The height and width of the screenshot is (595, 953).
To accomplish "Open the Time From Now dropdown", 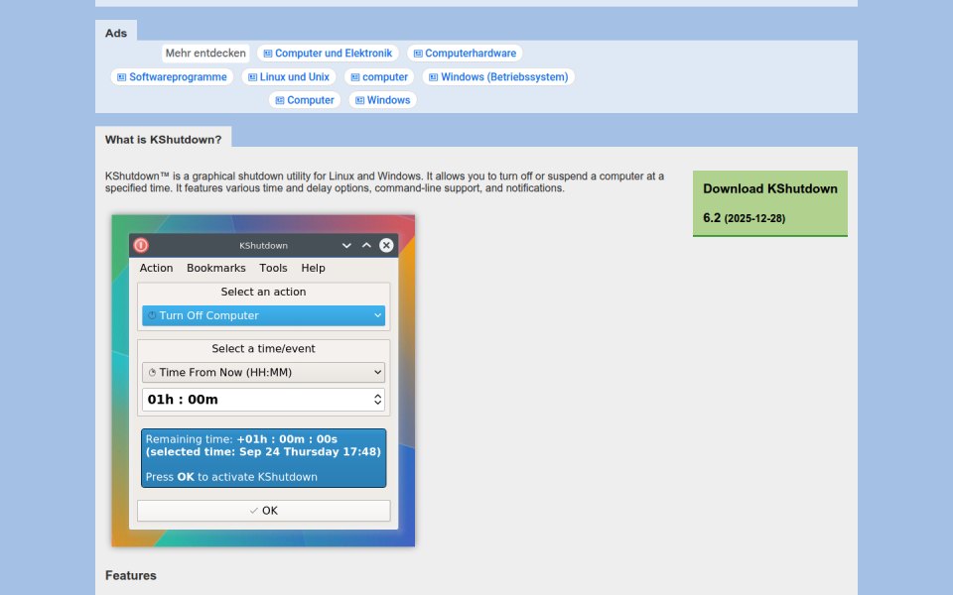I will click(263, 372).
